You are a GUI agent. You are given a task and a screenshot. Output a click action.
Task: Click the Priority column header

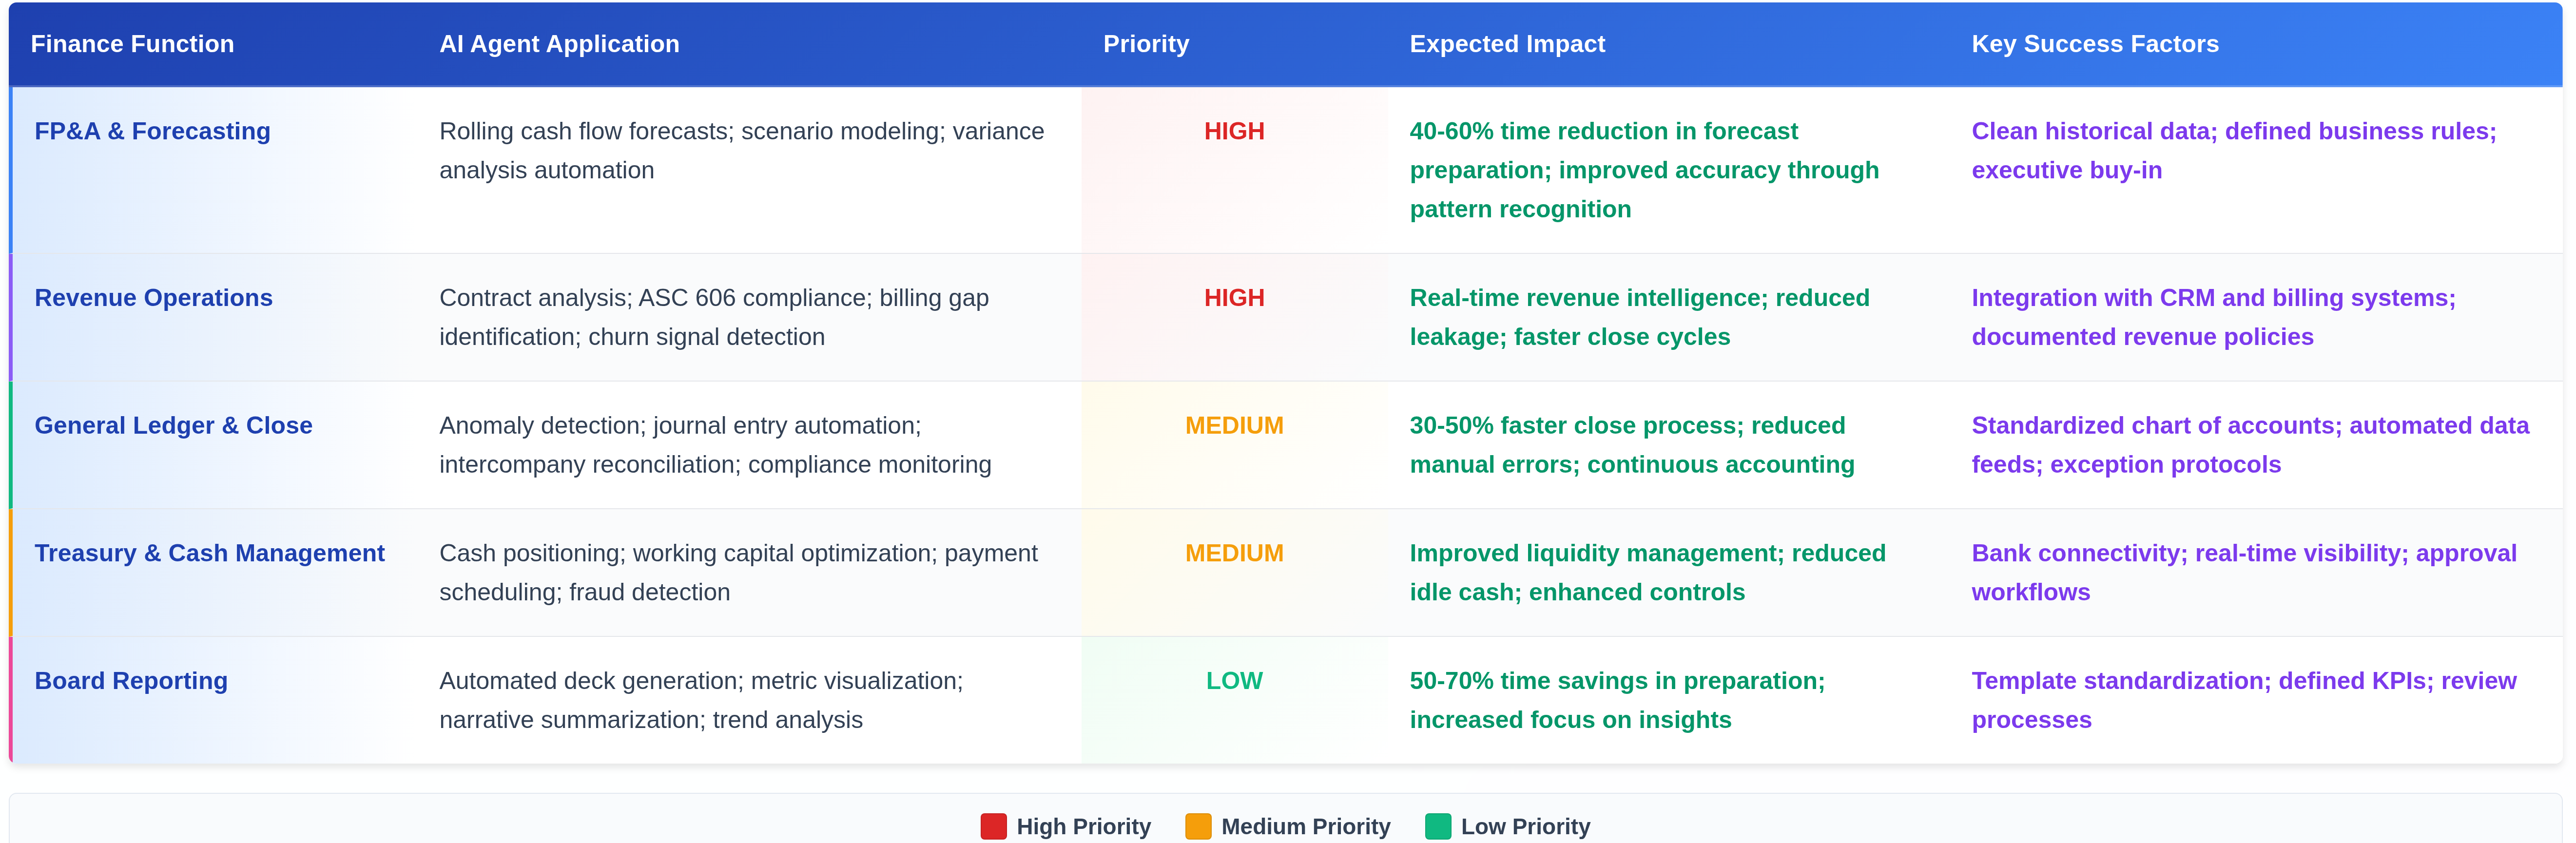(1145, 44)
